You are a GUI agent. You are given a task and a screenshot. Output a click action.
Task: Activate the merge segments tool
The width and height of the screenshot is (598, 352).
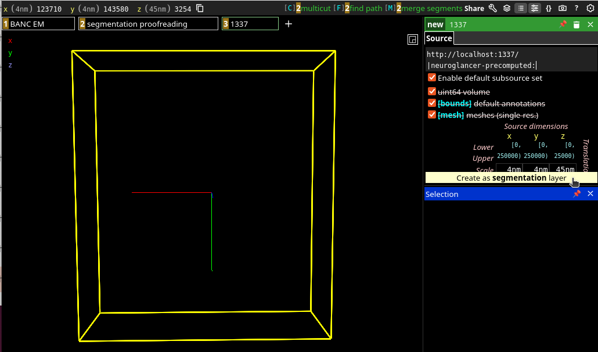point(424,8)
